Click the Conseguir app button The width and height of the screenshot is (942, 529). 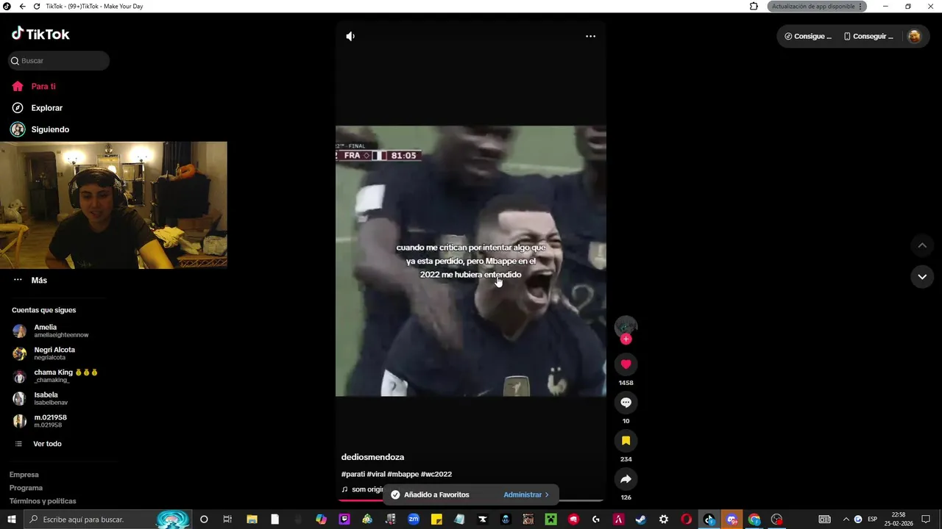click(x=868, y=36)
